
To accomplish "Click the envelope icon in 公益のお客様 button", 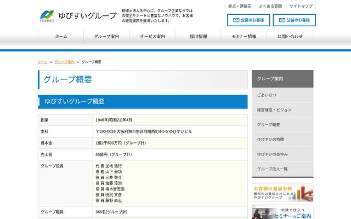I will tap(282, 20).
